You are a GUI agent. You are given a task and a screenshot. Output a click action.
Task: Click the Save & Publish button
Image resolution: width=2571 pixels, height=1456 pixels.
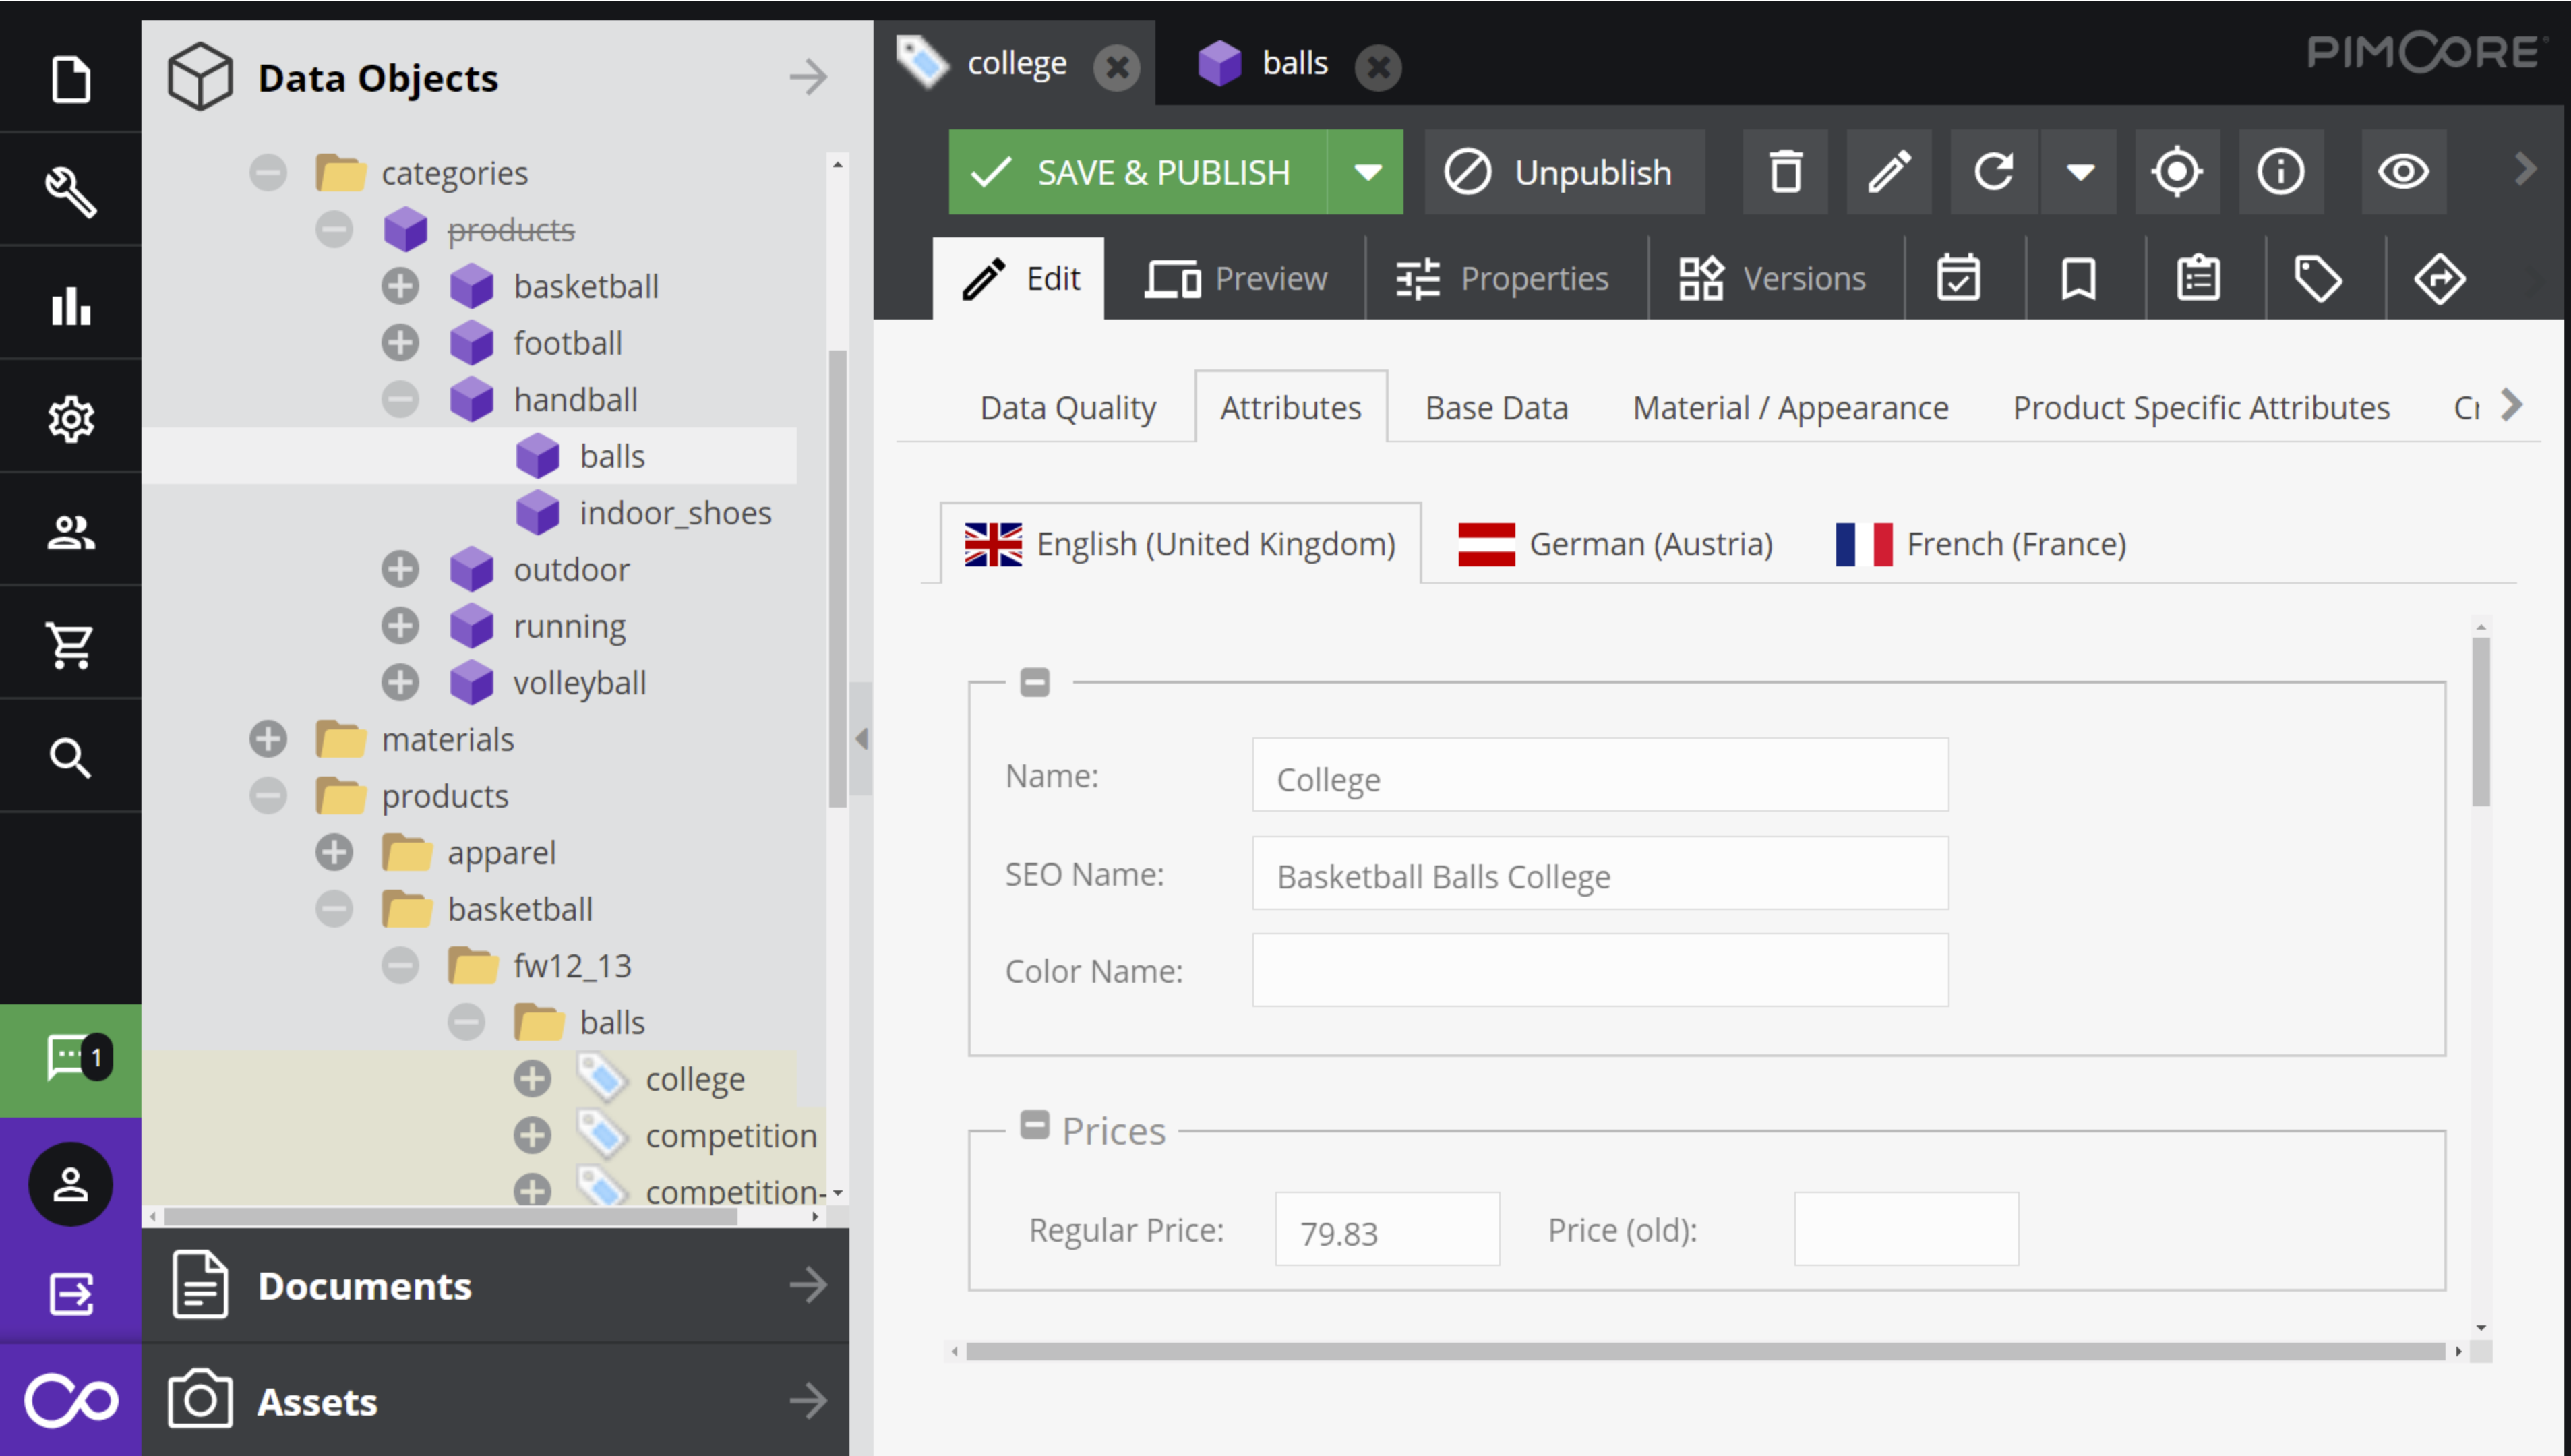pos(1137,172)
